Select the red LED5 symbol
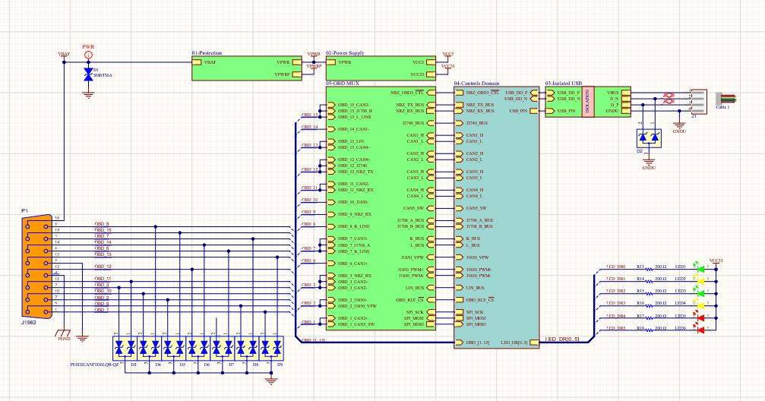Image resolution: width=765 pixels, height=401 pixels. [701, 317]
